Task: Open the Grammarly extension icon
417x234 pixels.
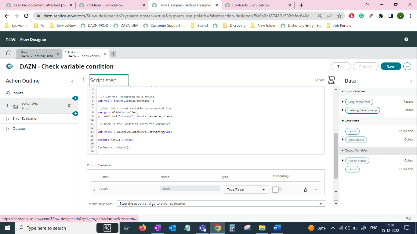Action: 361,16
